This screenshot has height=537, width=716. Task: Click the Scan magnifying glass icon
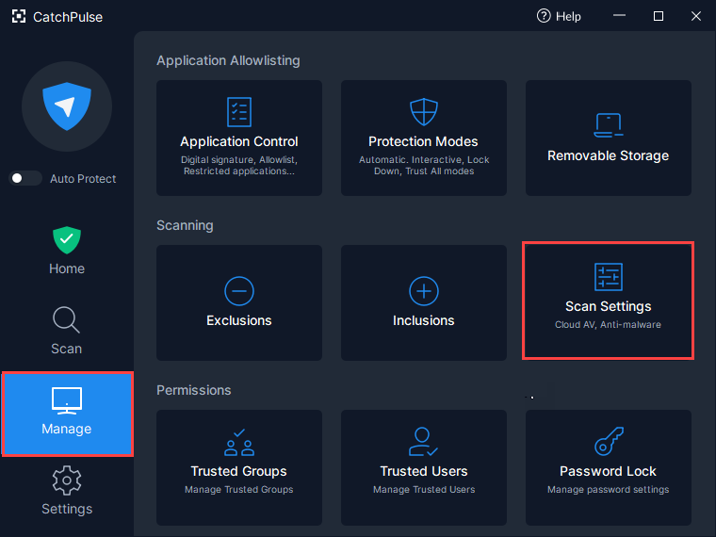point(67,319)
